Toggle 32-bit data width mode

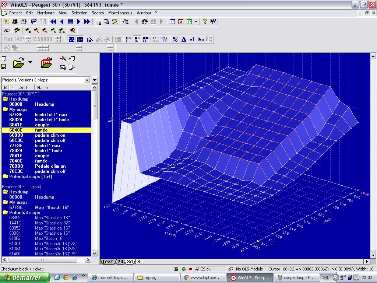click(145, 39)
